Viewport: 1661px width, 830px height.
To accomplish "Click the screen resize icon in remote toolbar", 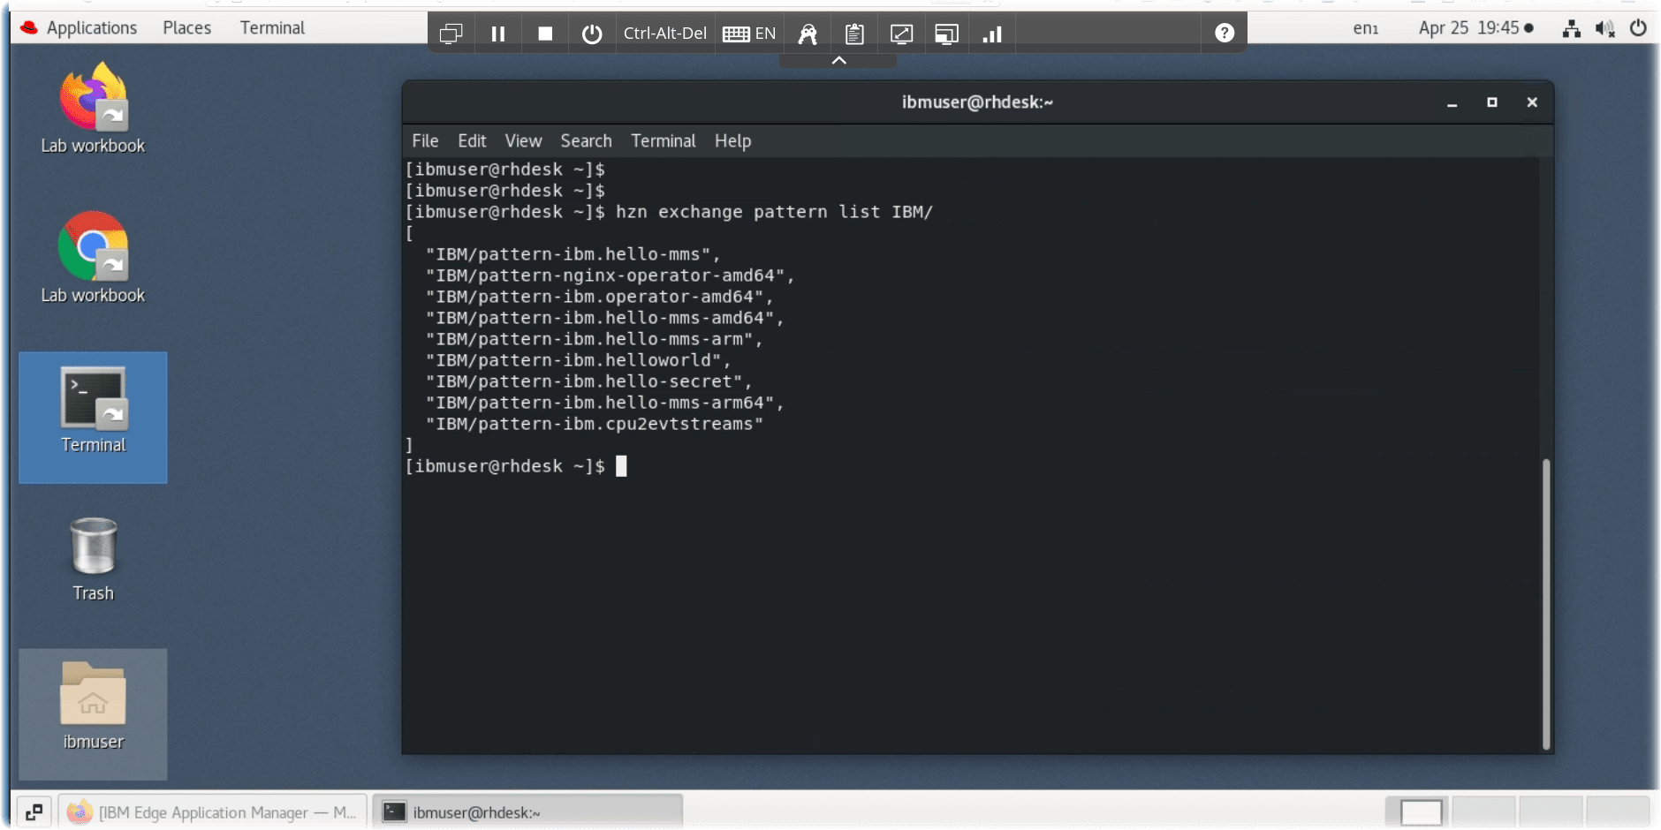I will point(946,34).
